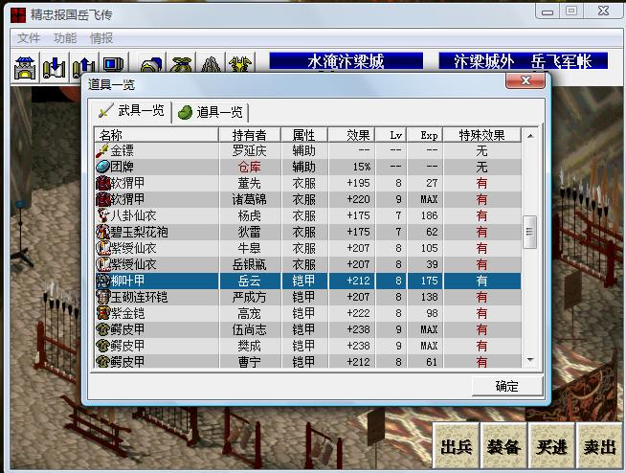
Task: Click the blue monitor toolbar icon
Action: click(x=112, y=68)
